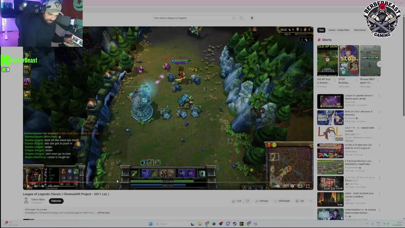Click in-game minimap in video

290,166
